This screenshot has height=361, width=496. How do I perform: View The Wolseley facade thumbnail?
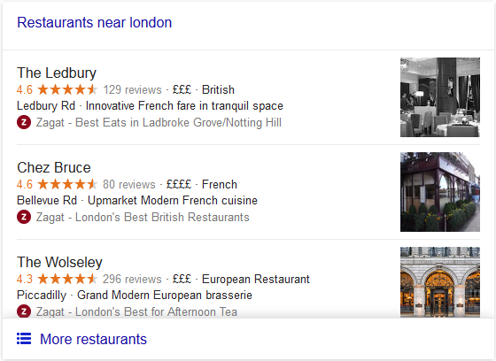(x=440, y=282)
